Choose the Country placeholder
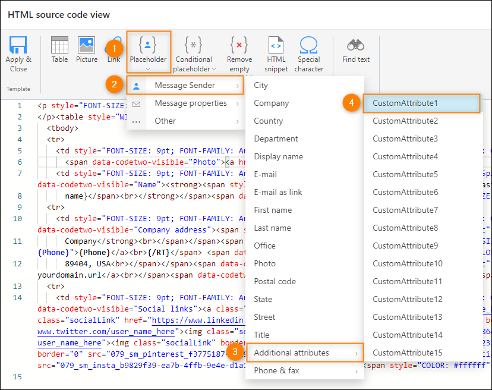The width and height of the screenshot is (492, 390). click(x=305, y=121)
